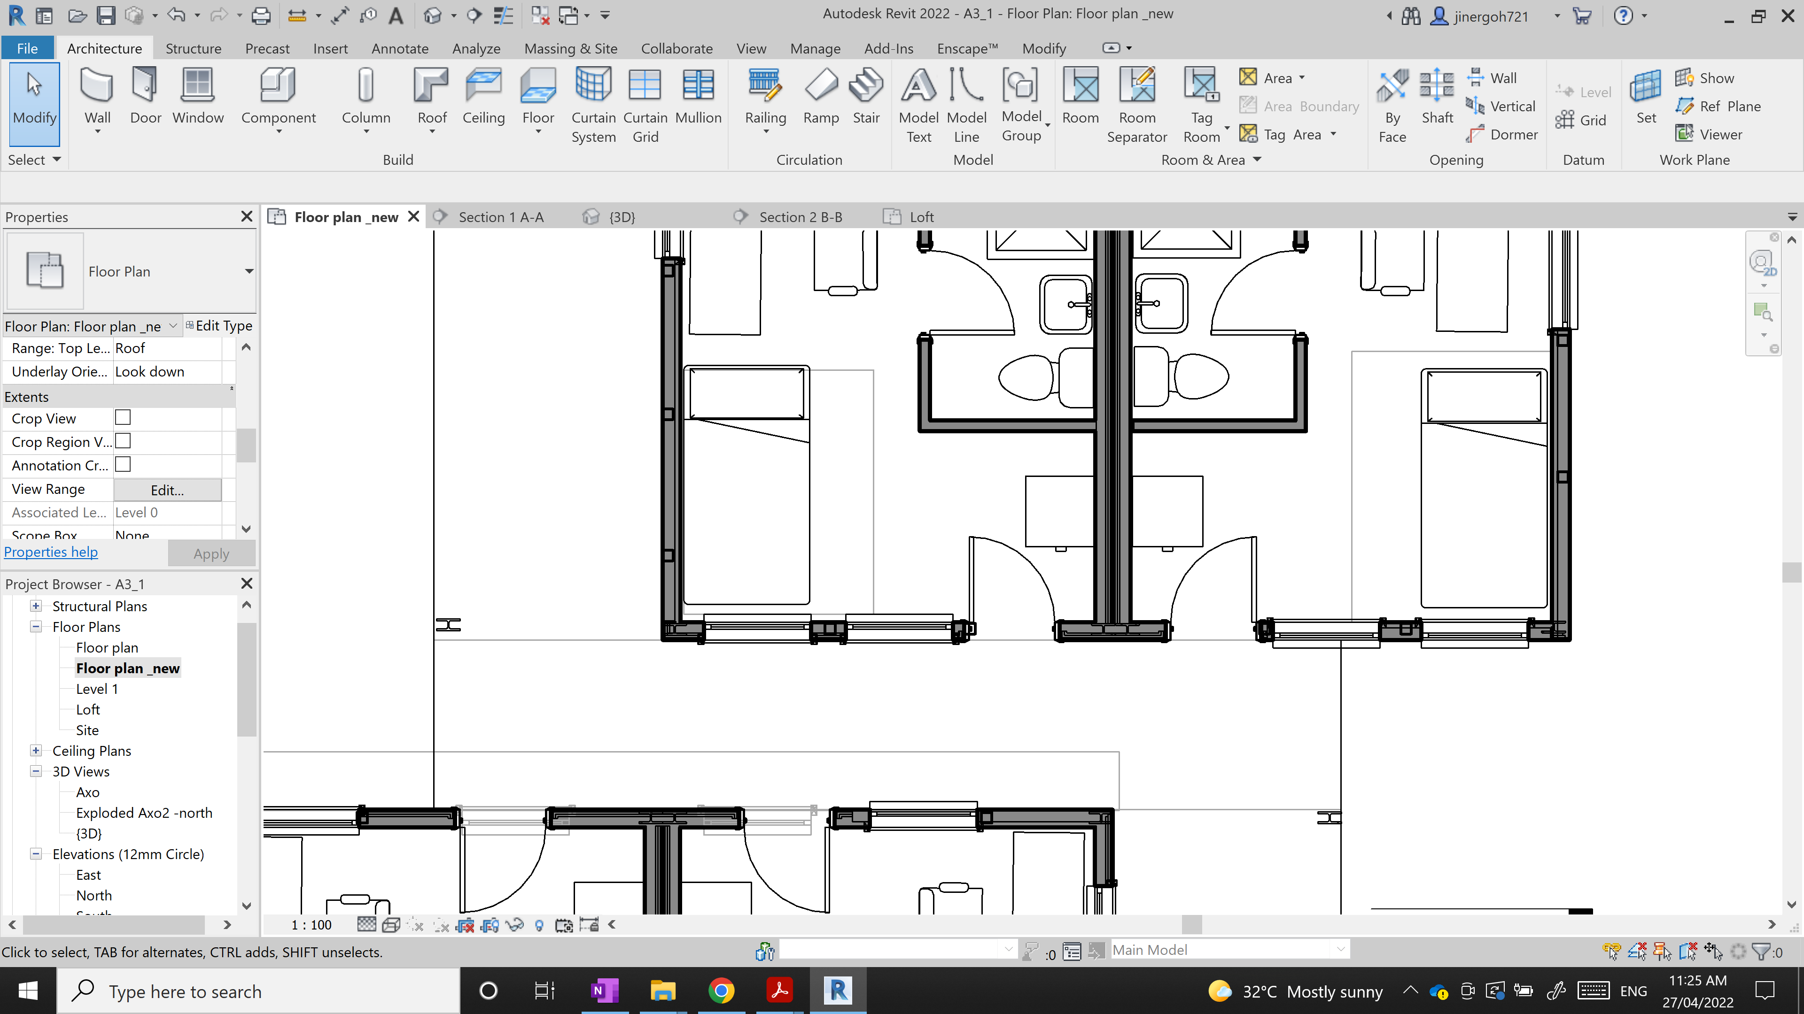Image resolution: width=1804 pixels, height=1014 pixels.
Task: Open the Floor Plan type selector dropdown
Action: (249, 271)
